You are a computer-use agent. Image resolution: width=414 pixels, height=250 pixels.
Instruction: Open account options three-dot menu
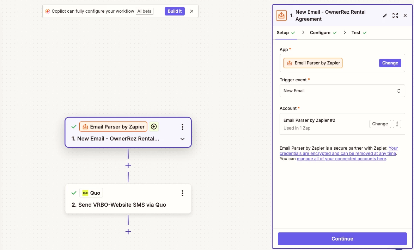click(x=397, y=124)
